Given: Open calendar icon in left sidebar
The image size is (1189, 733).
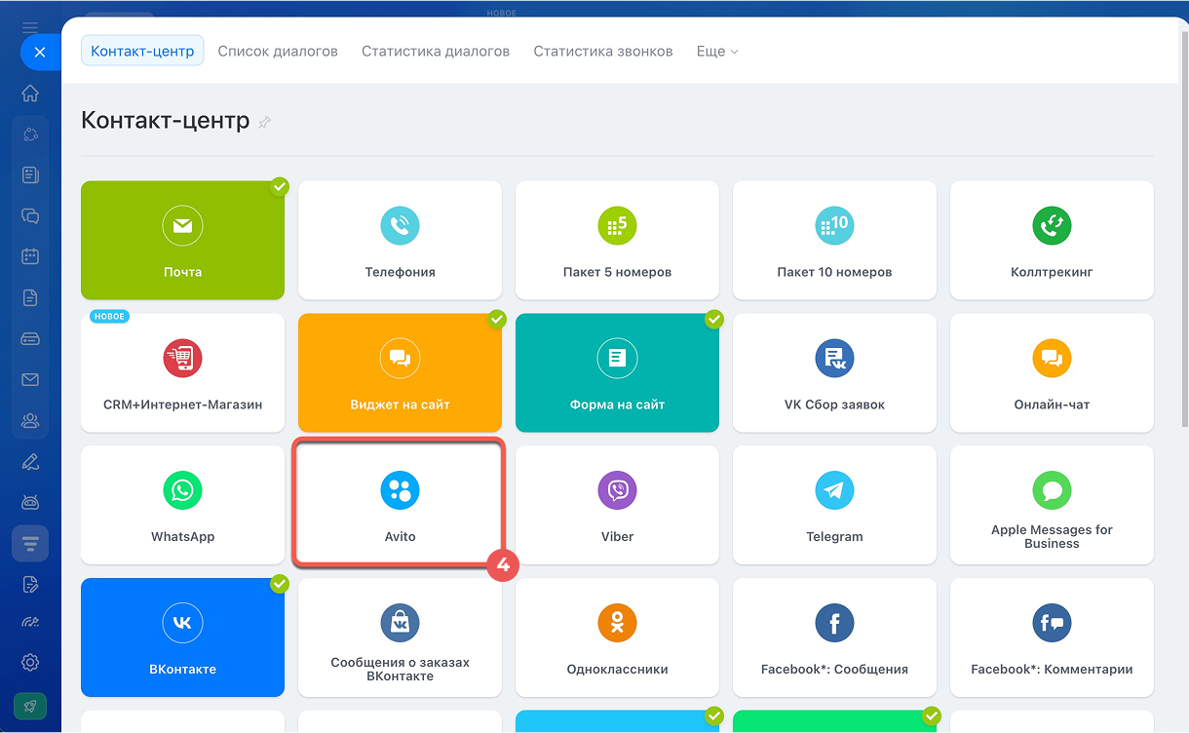Looking at the screenshot, I should click(30, 256).
